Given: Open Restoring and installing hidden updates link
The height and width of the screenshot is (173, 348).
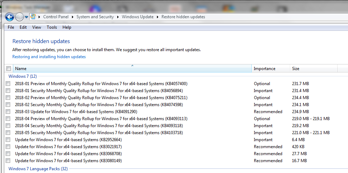Looking at the screenshot, I should point(49,57).
